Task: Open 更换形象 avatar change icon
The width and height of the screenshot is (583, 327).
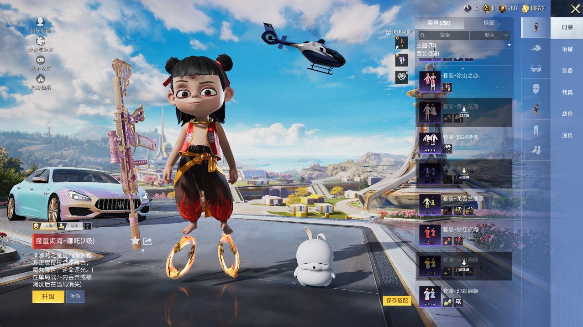Action: tap(41, 23)
